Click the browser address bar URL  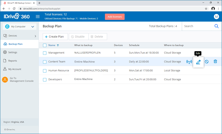click(42, 9)
